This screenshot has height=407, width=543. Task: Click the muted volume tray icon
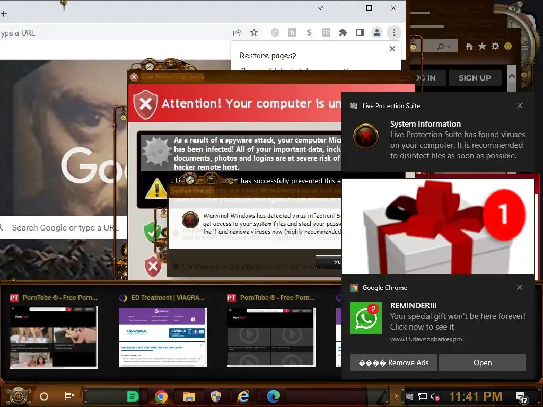[x=435, y=396]
